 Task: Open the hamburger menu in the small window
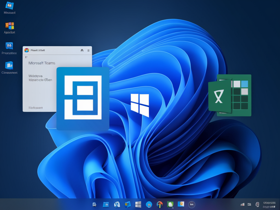(88, 51)
